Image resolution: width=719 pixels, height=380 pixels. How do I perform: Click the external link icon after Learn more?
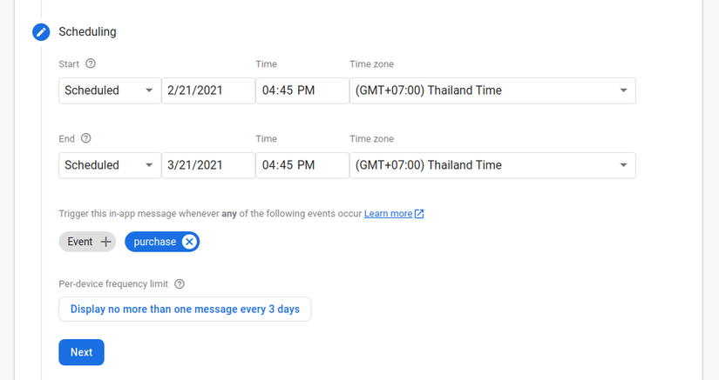419,214
